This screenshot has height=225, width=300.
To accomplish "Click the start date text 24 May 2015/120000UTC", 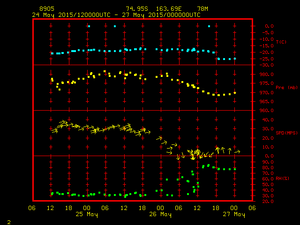I will click(71, 15).
